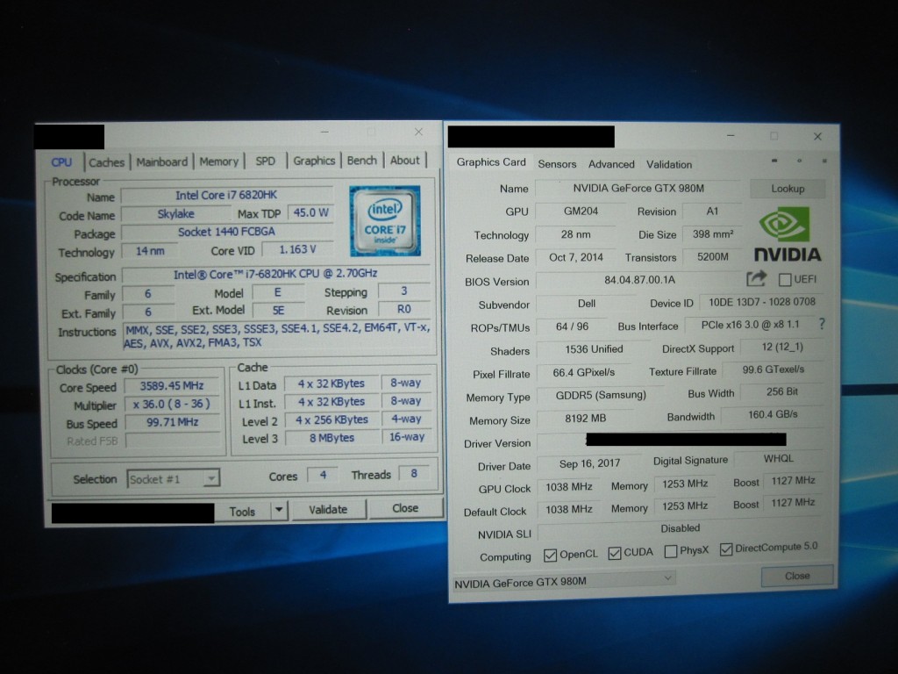The height and width of the screenshot is (674, 898).
Task: Toggle the PhysX checkbox
Action: tap(671, 552)
